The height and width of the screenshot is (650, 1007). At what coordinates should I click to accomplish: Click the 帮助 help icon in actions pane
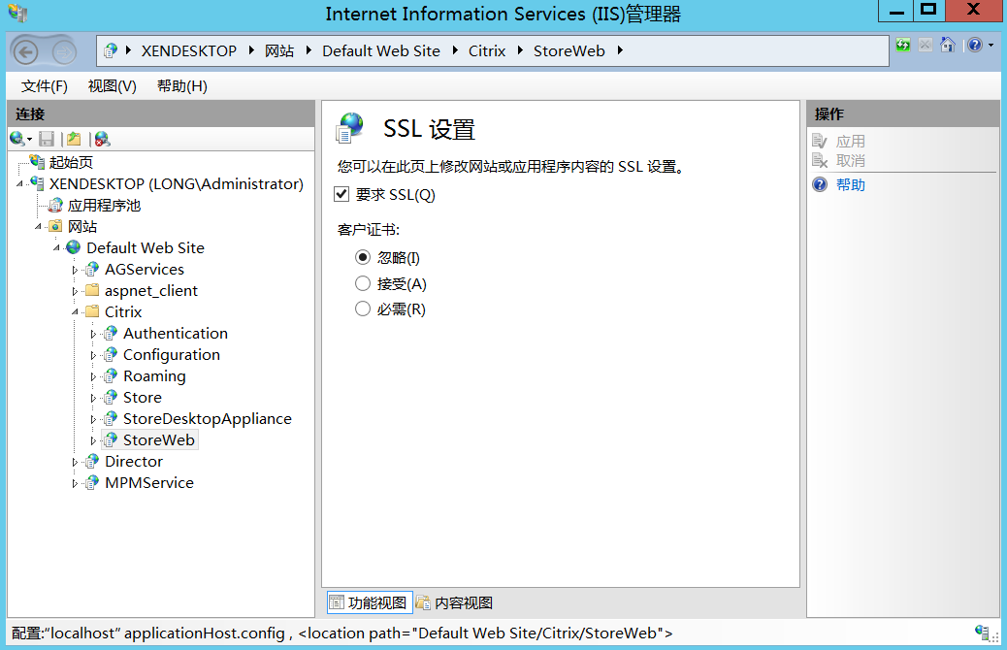pos(820,185)
